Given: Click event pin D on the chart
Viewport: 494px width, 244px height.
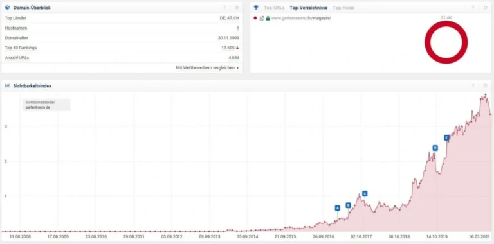Looking at the screenshot, I should pos(435,148).
